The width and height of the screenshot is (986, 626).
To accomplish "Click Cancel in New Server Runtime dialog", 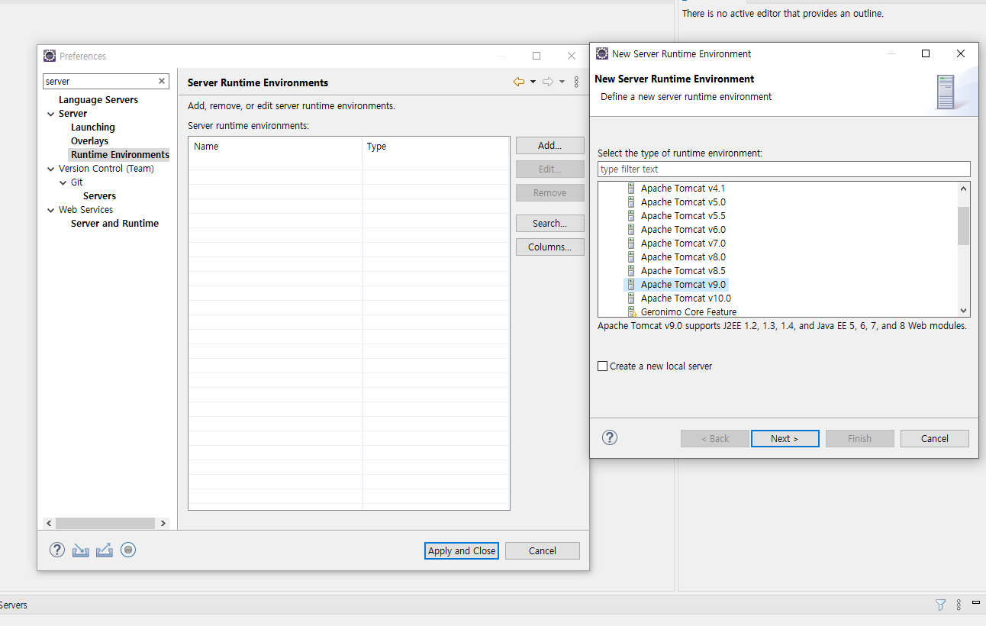I will coord(935,438).
